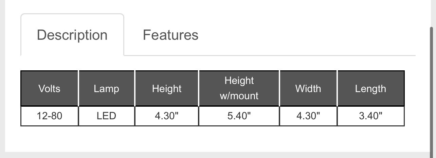Click the Length column header
This screenshot has width=436, height=158.
tap(370, 89)
